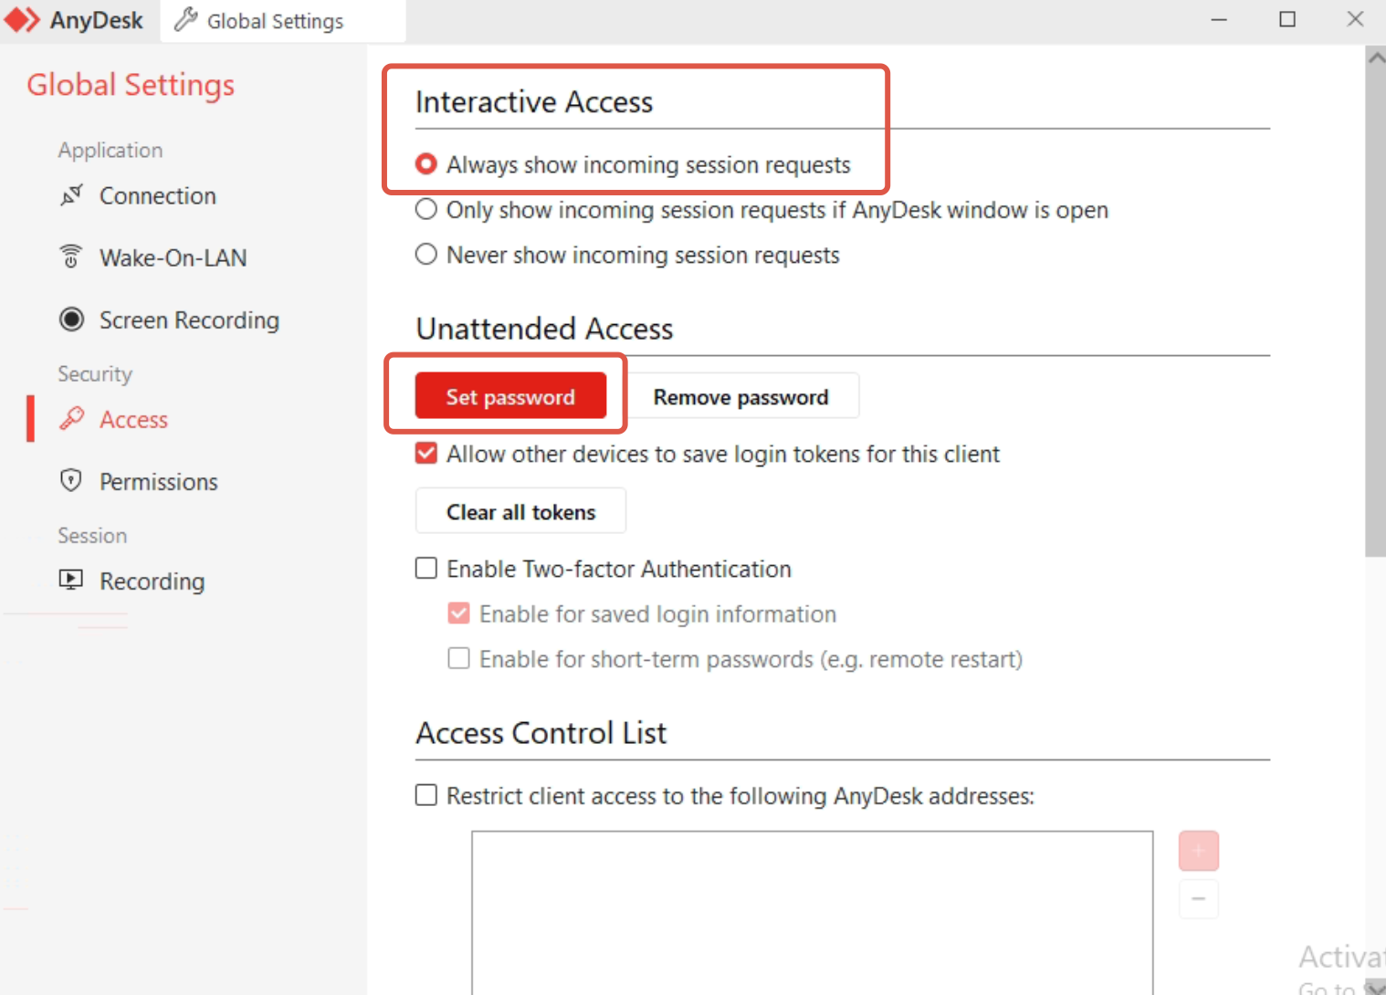Click Set password for unattended access
This screenshot has height=995, width=1386.
click(509, 395)
